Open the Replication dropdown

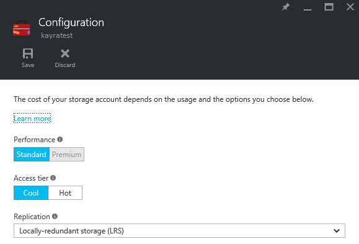(180, 231)
